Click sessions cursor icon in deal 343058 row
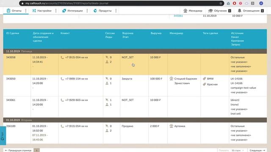The height and width of the screenshot is (152, 271). [x=107, y=57]
